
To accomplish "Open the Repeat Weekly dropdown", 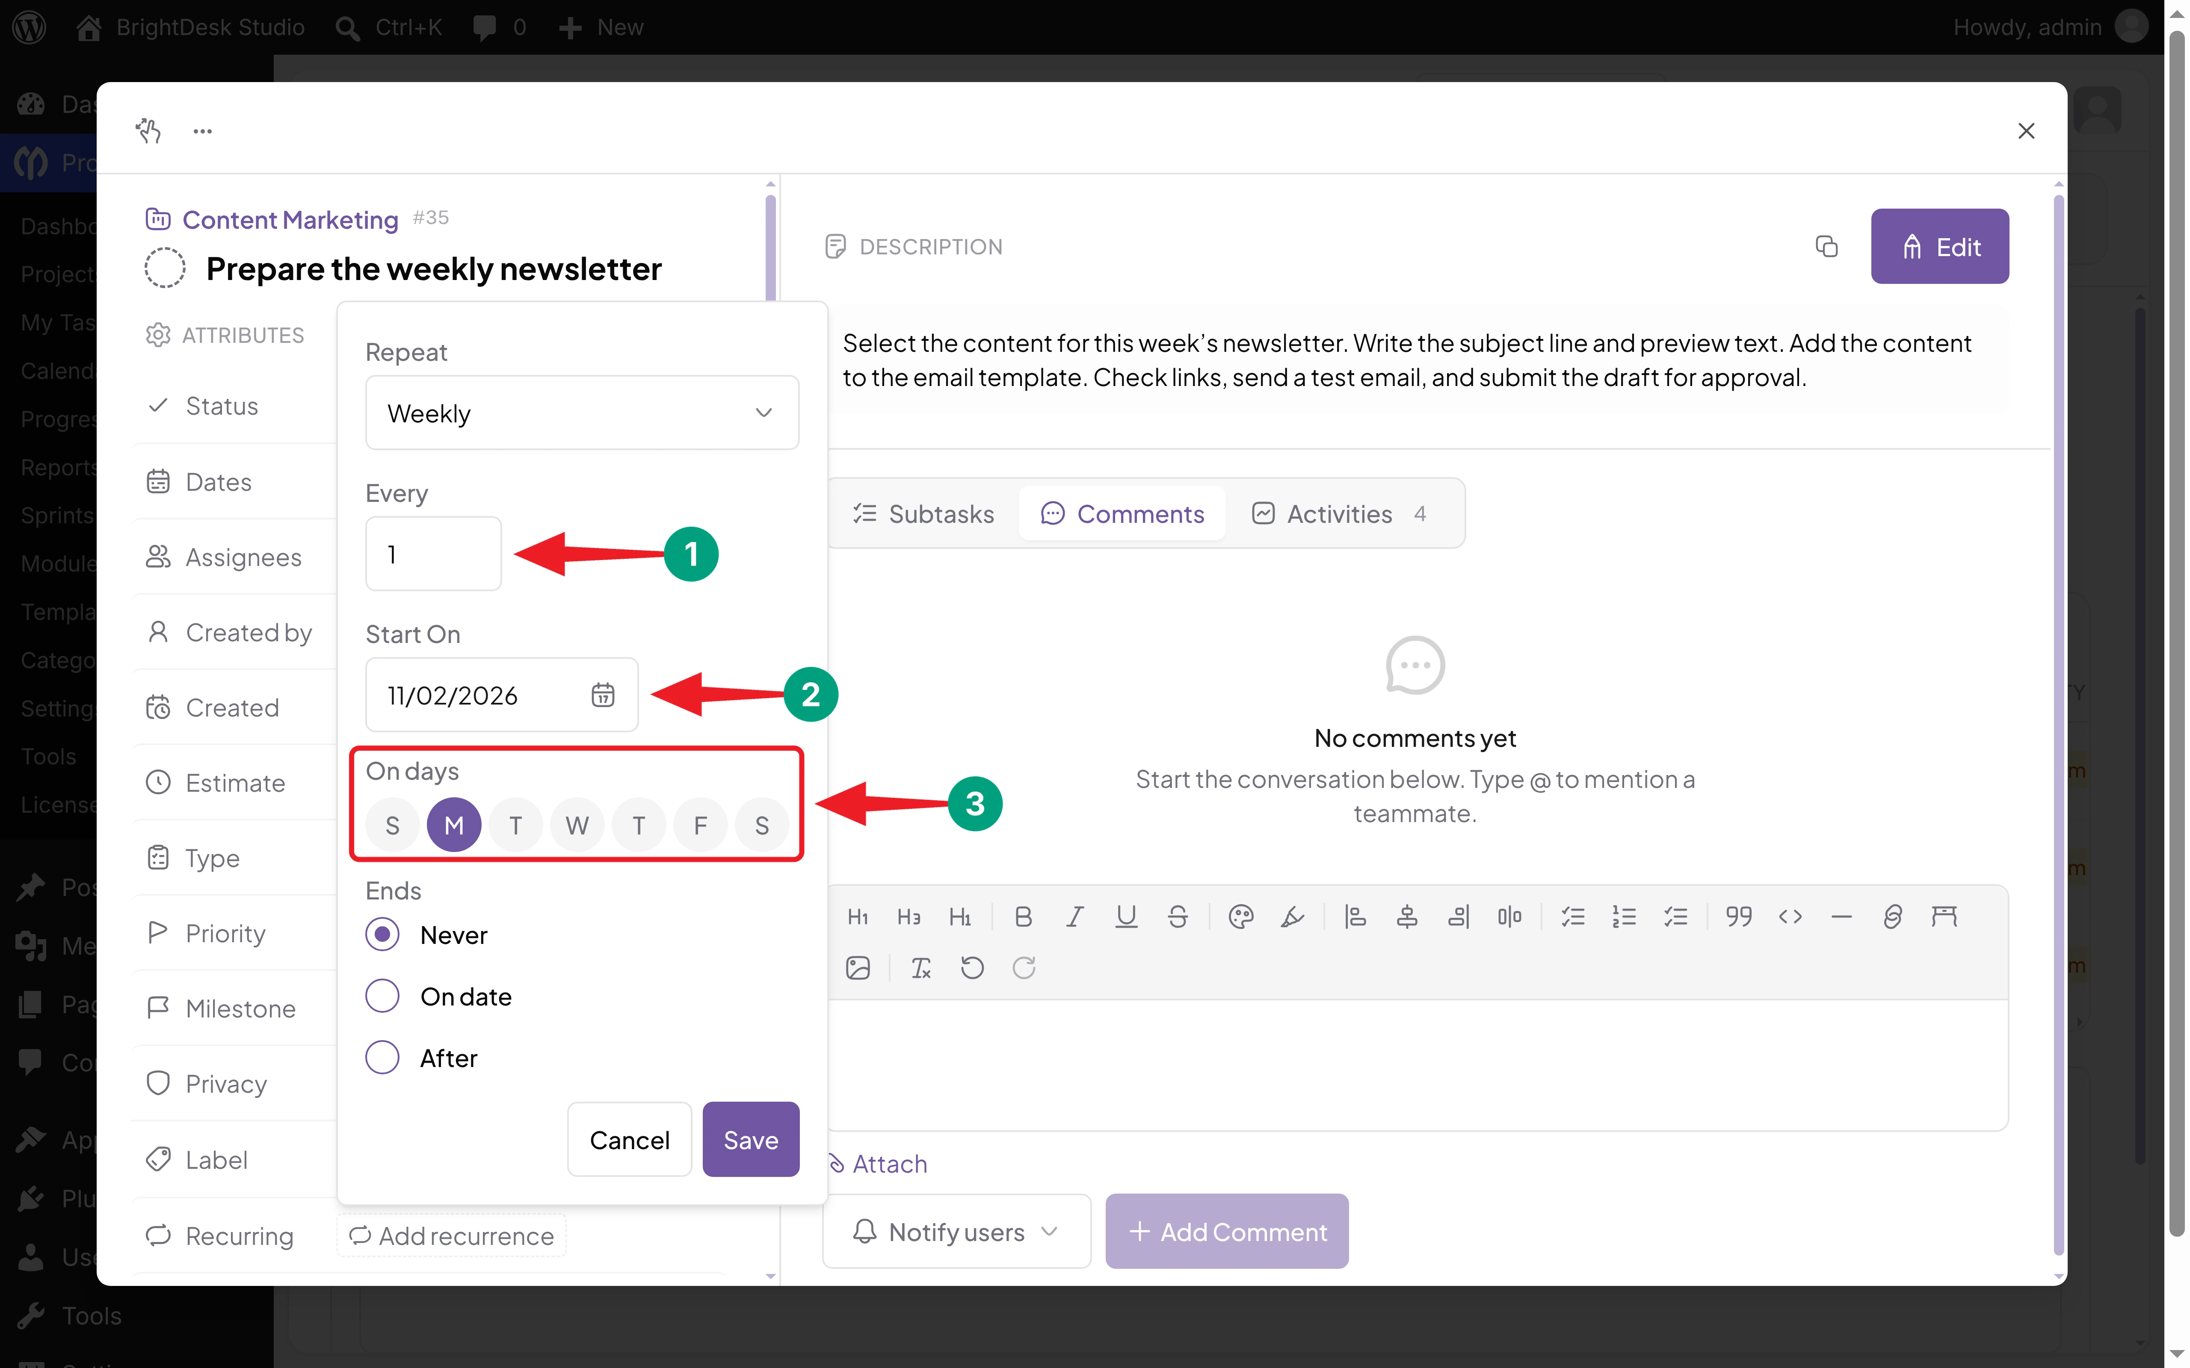I will click(582, 413).
